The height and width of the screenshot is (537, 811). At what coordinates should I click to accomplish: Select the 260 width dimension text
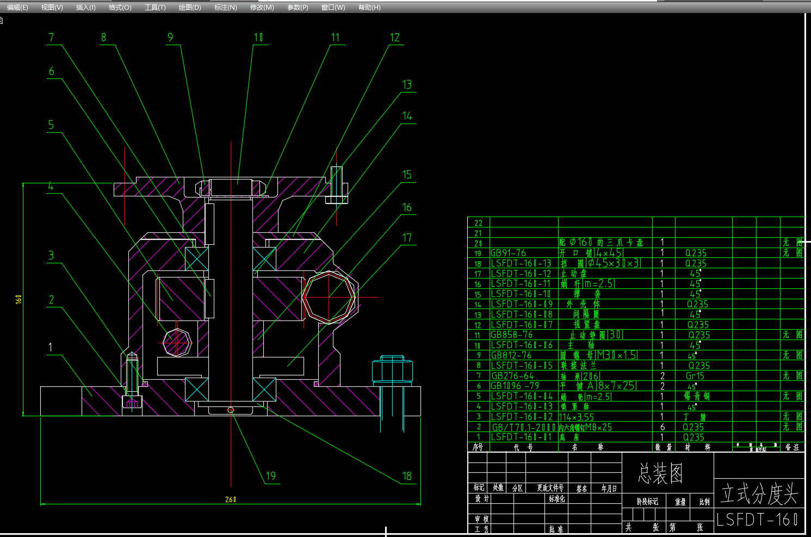click(231, 499)
